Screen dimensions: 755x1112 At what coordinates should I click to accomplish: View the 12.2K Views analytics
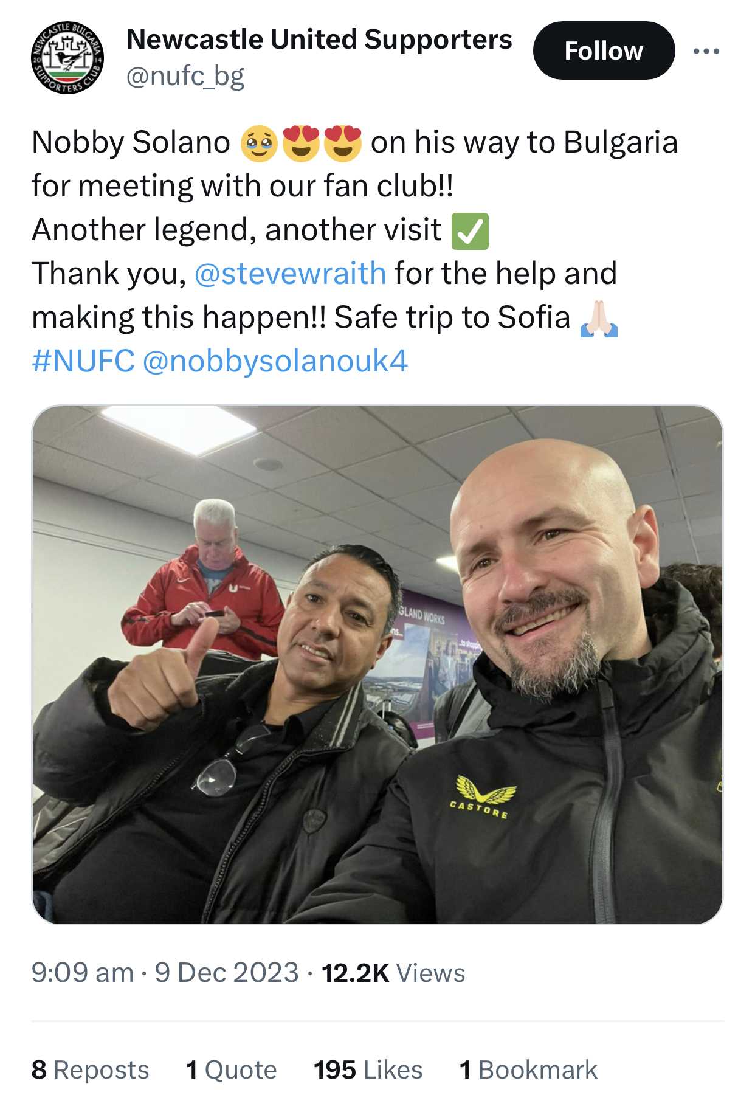(393, 973)
